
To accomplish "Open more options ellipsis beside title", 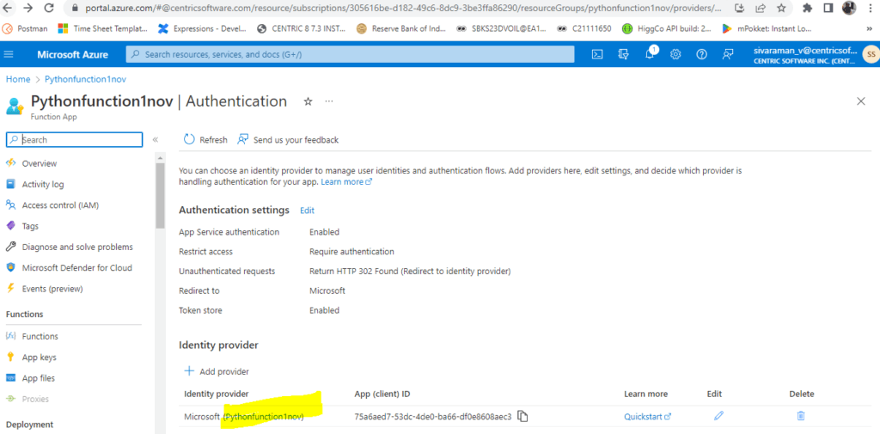I will tap(329, 101).
